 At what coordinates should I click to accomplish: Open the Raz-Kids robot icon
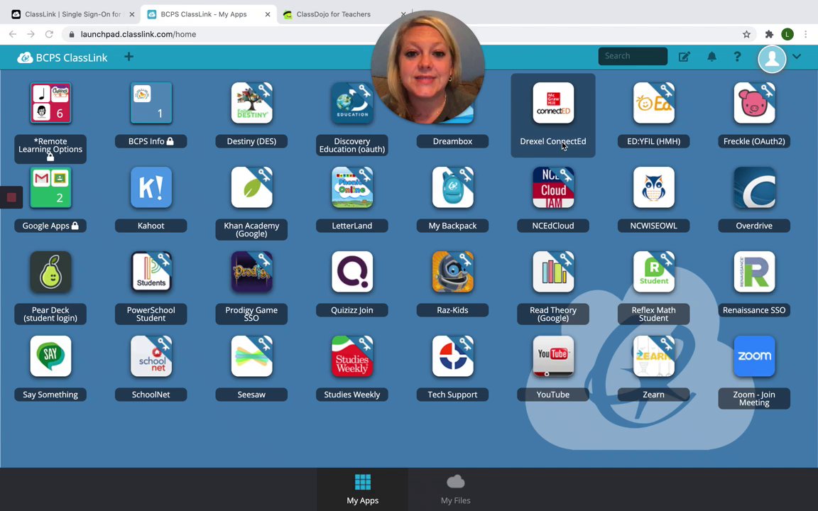pyautogui.click(x=453, y=273)
